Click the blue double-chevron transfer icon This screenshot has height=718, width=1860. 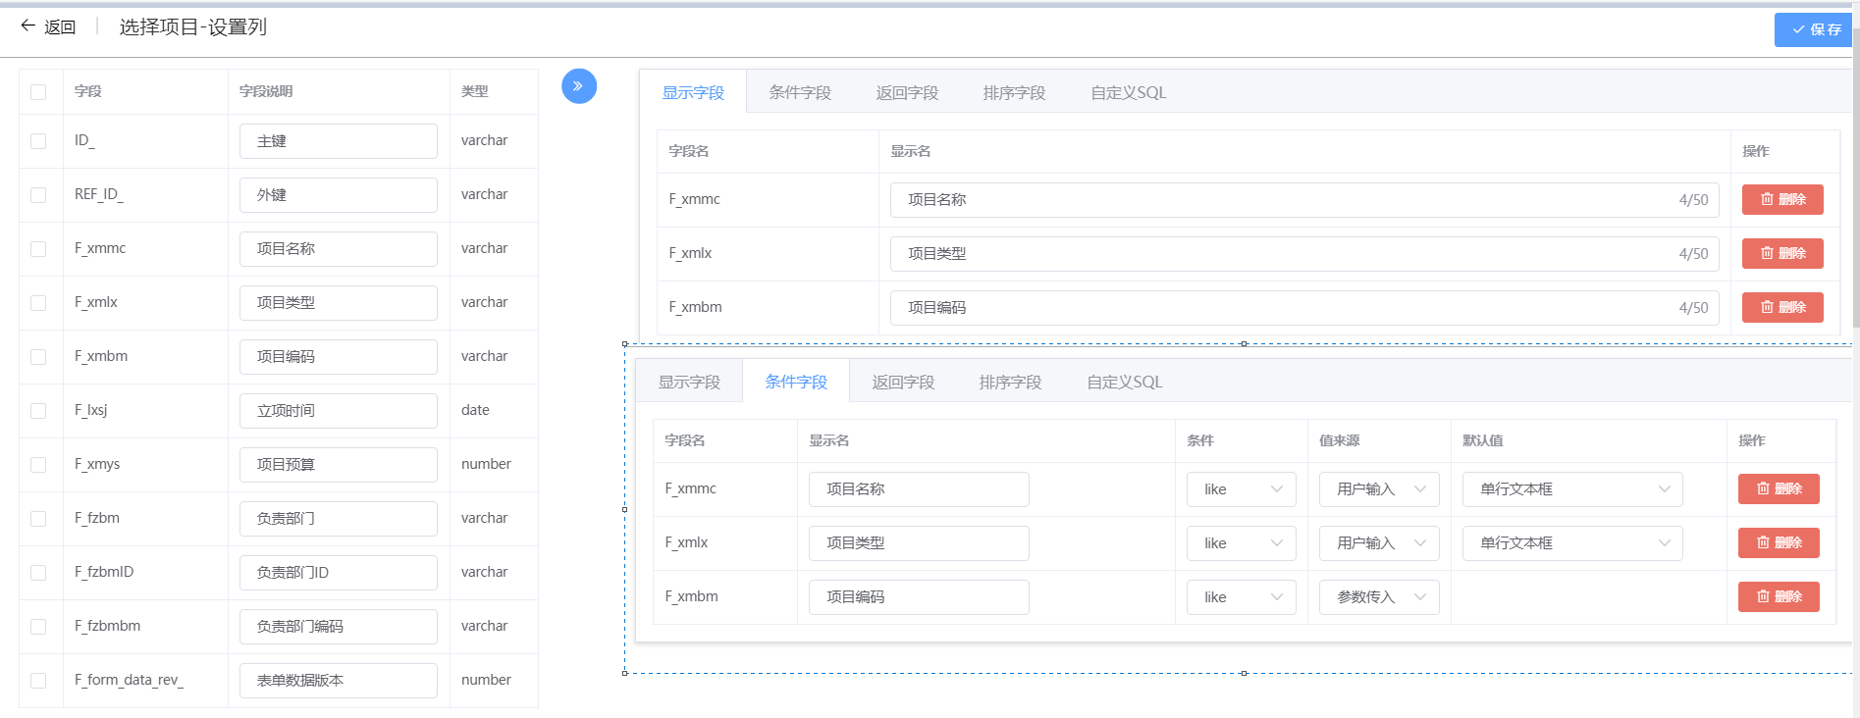tap(579, 86)
